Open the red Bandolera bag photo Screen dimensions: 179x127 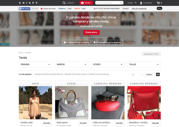pyautogui.click(x=144, y=103)
